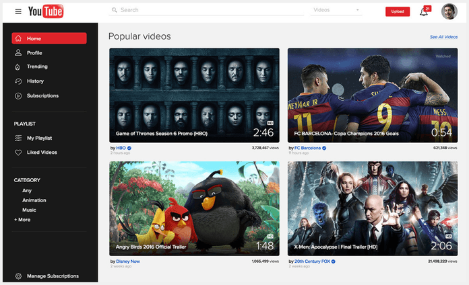The width and height of the screenshot is (469, 285).
Task: Play Angry Birds 2016 Official Trailer thumbnail
Action: [x=195, y=208]
